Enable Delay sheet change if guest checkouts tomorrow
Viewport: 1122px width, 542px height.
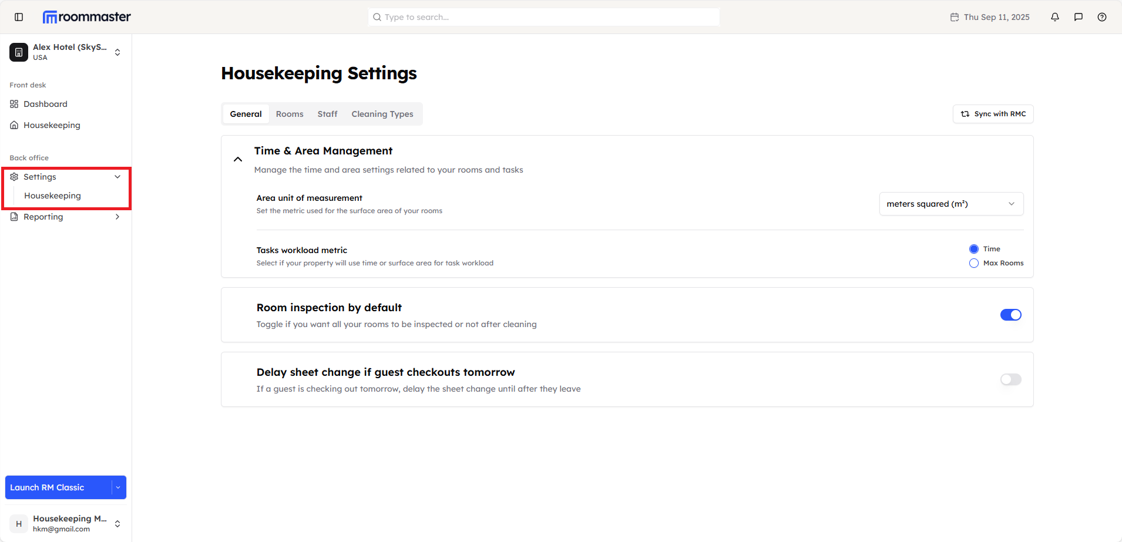click(x=1010, y=379)
